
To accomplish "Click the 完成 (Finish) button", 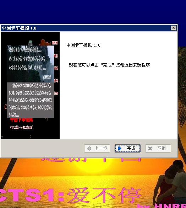I will pyautogui.click(x=127, y=148).
